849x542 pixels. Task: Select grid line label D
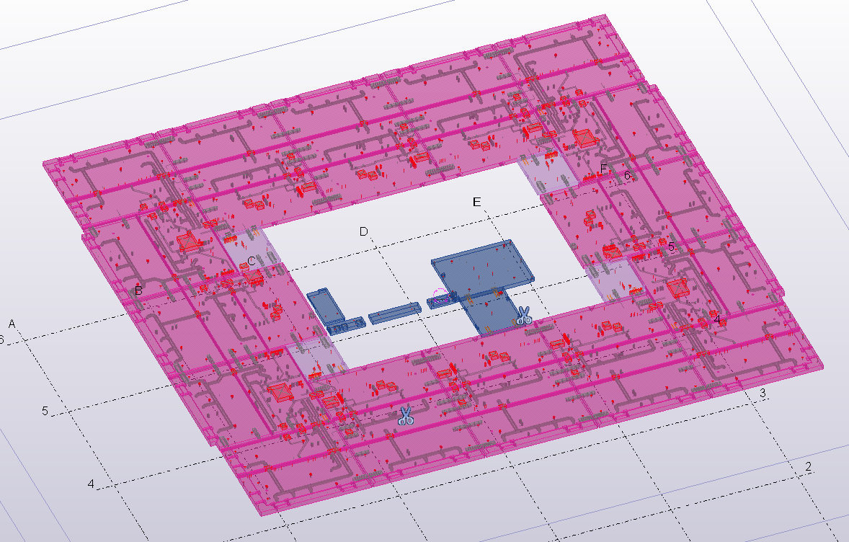(364, 231)
